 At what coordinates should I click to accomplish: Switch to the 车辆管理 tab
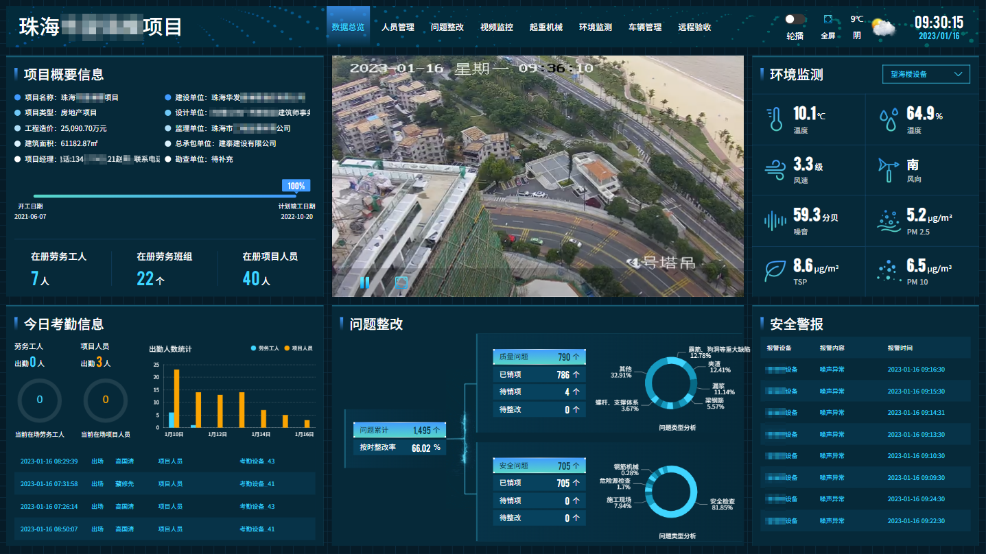(645, 27)
